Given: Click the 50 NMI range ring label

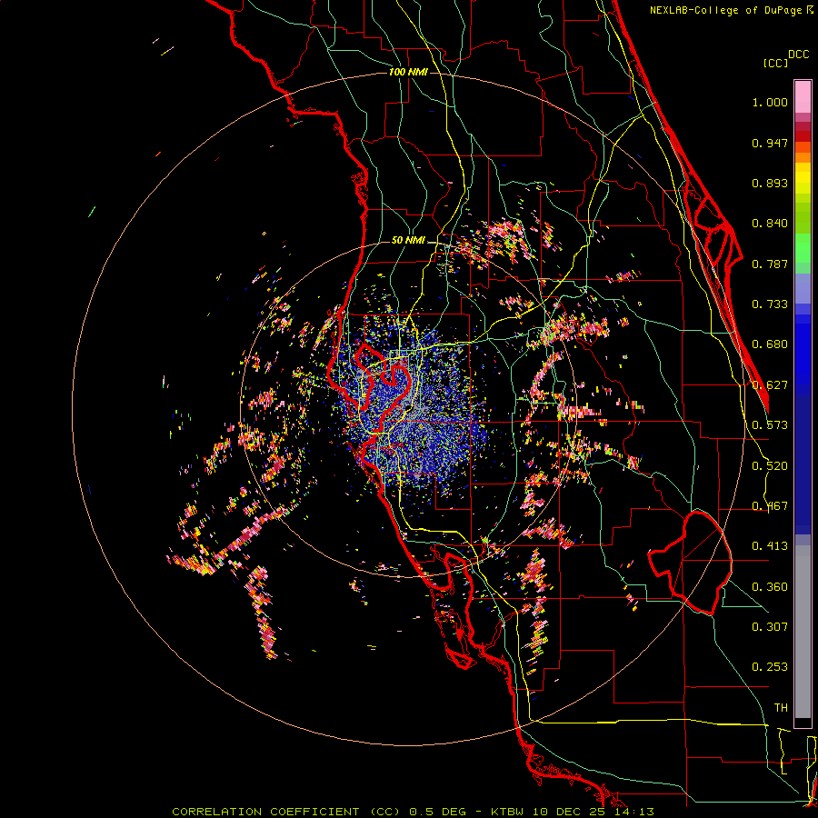Looking at the screenshot, I should [x=408, y=240].
